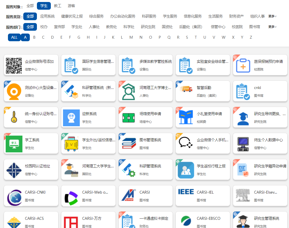Open the 迎新系统 blue avatar icon
289x228 pixels.
tap(71, 118)
